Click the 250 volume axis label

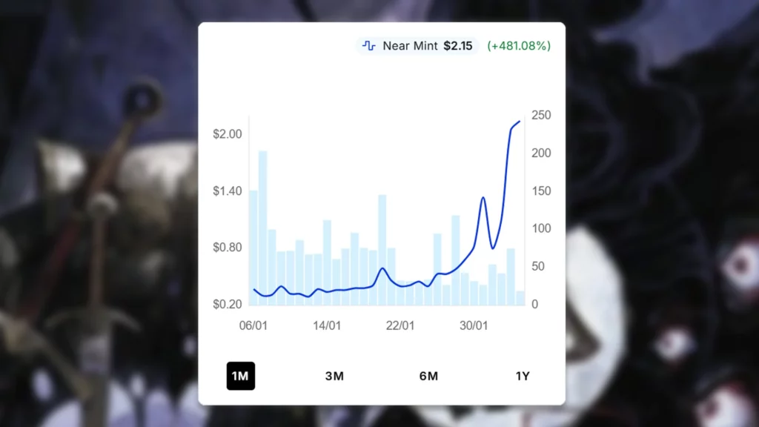pyautogui.click(x=541, y=116)
